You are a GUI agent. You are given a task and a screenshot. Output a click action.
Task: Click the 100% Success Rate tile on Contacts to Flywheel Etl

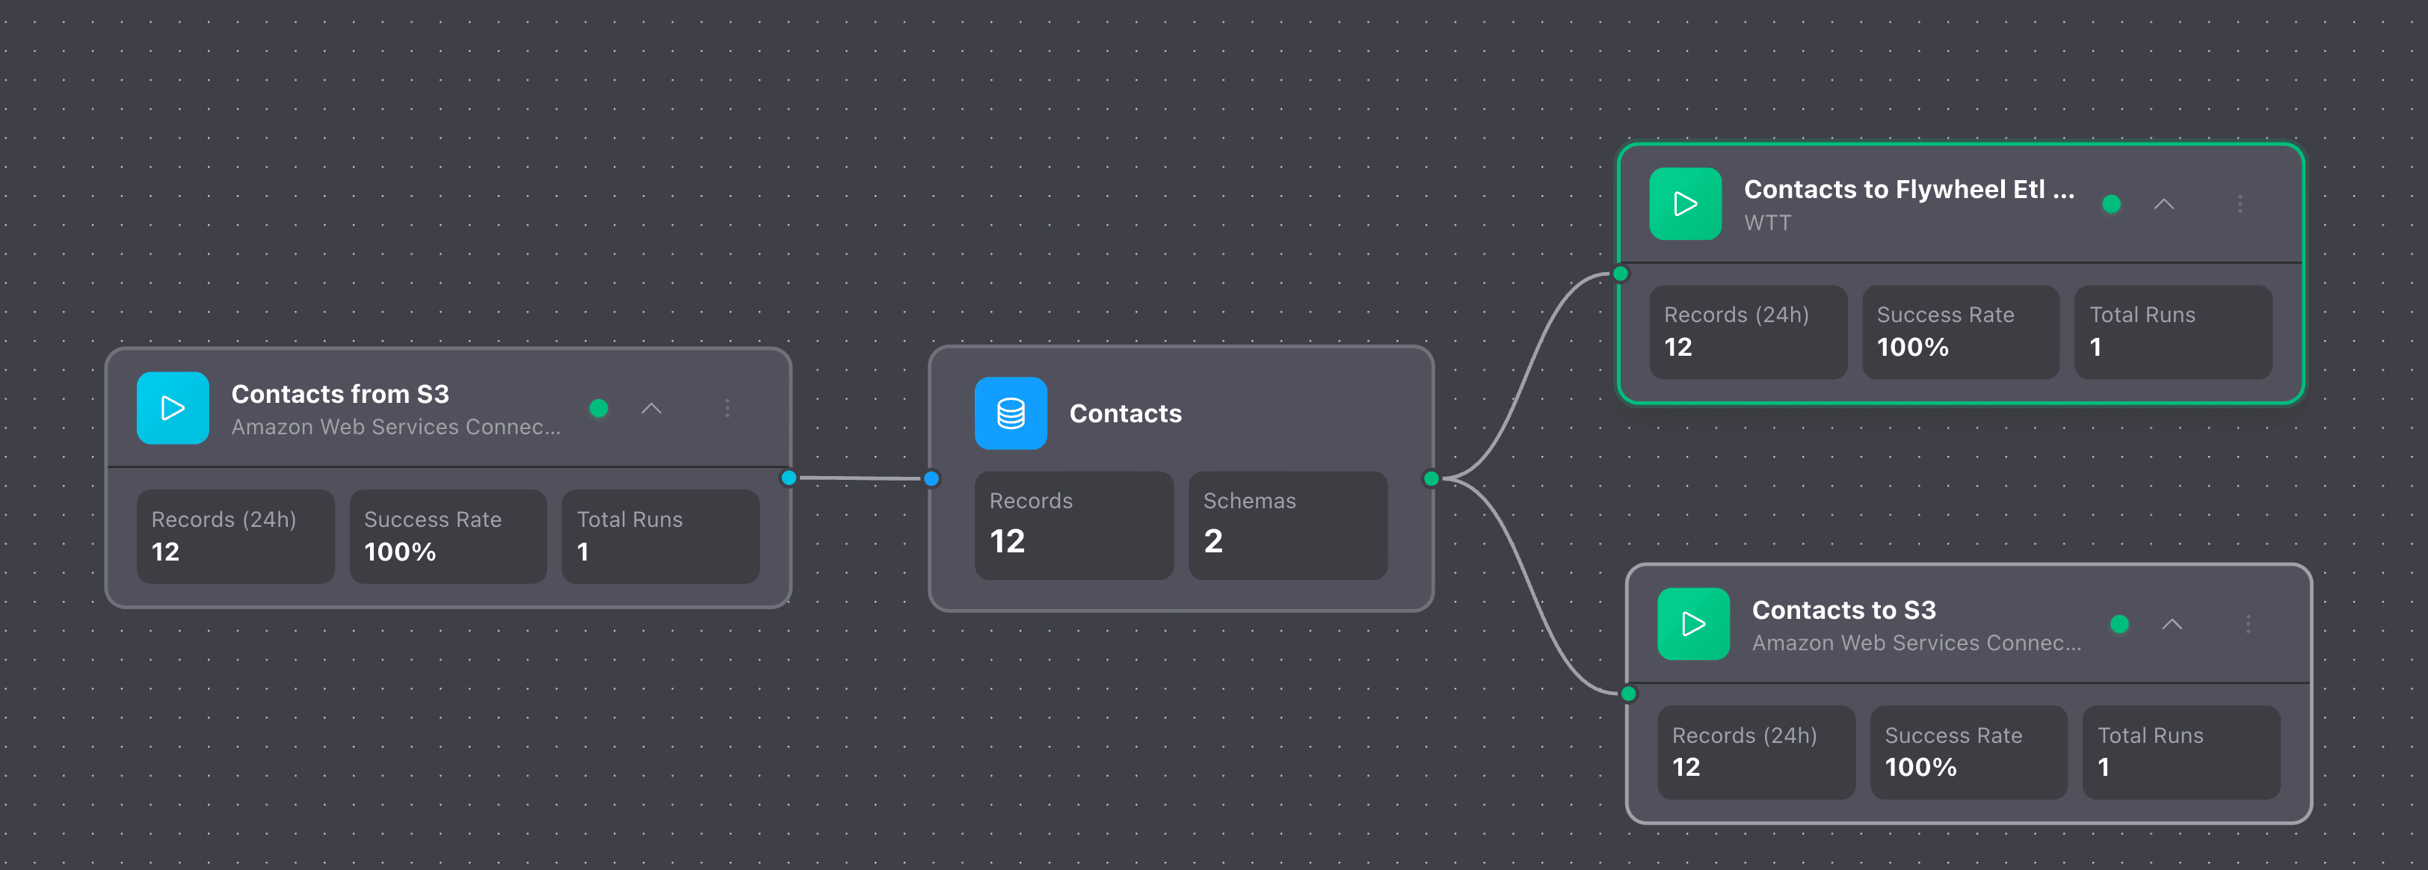click(x=1959, y=332)
